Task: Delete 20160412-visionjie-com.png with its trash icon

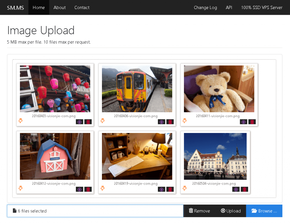Action: point(88,189)
